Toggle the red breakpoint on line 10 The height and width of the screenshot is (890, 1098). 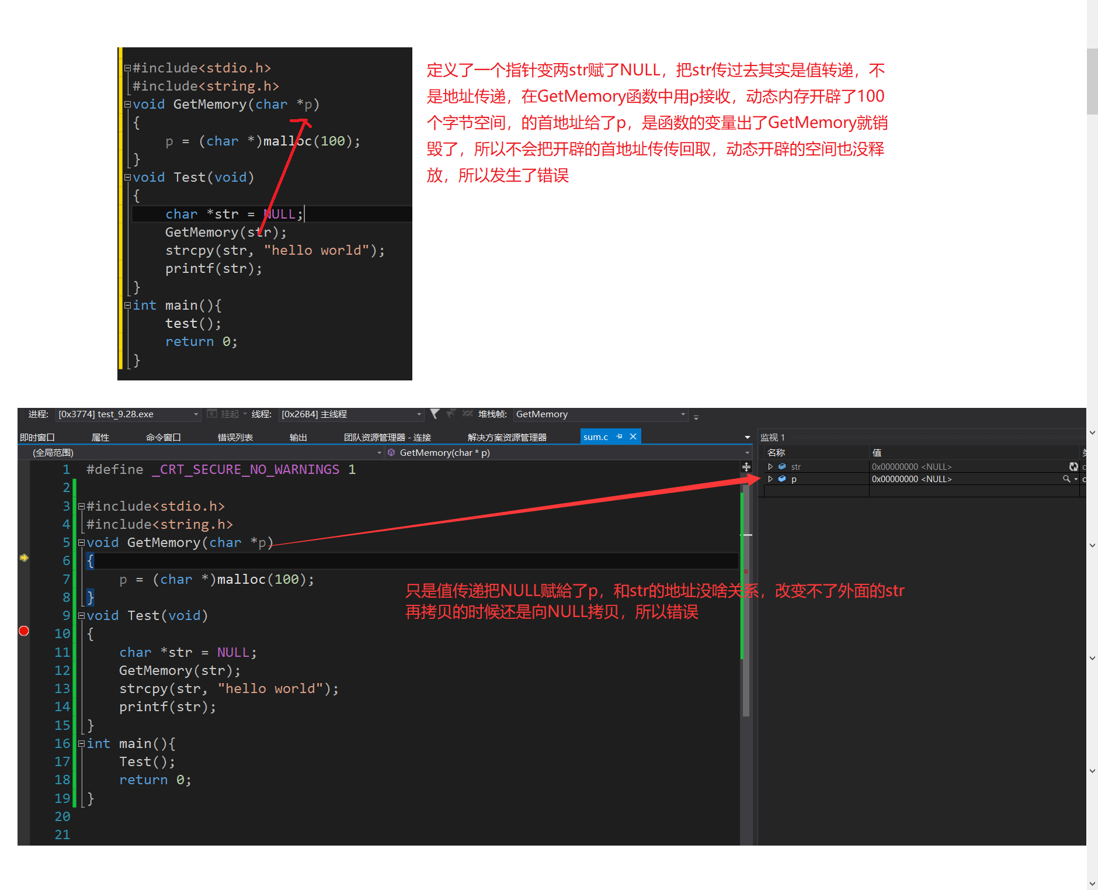tap(24, 631)
